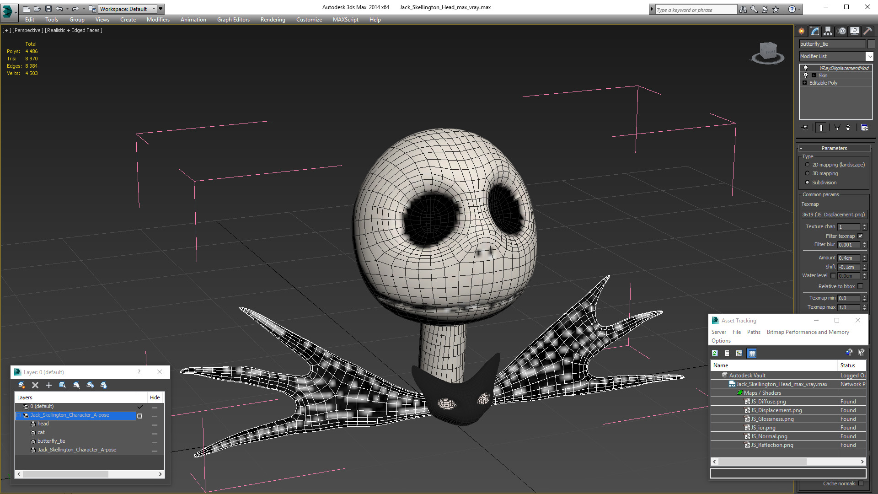Click the [Perspective] viewport label
878x494 pixels.
pos(28,30)
